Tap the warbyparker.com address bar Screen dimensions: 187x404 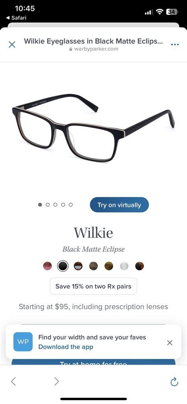tap(93, 45)
